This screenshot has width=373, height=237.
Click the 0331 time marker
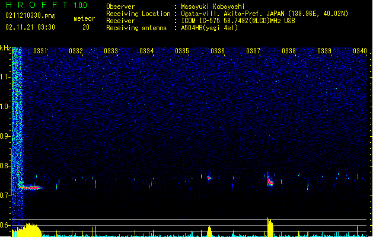tap(40, 51)
